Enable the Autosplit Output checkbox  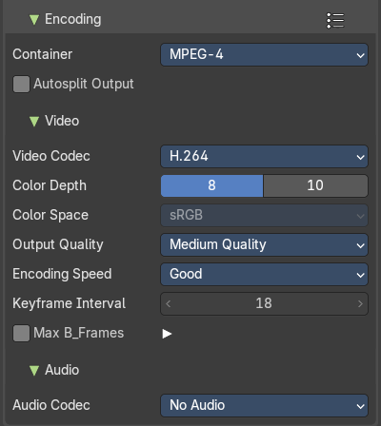tap(21, 84)
